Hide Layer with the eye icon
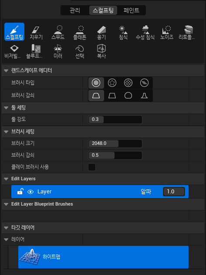206x275 pixels. (x=30, y=192)
